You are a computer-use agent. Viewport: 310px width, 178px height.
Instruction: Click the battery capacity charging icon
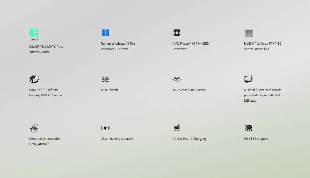[105, 128]
